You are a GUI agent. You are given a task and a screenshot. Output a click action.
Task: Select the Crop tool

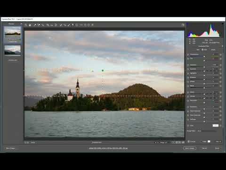[x=48, y=25]
